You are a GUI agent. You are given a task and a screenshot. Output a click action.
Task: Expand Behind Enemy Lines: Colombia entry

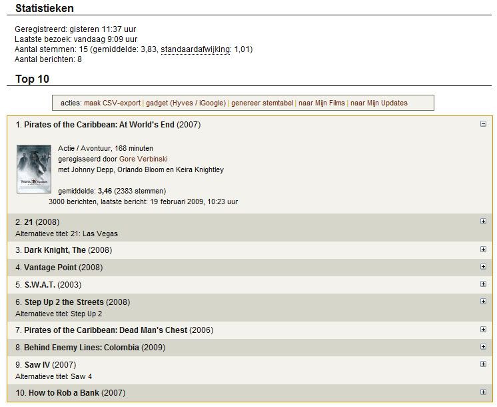(x=483, y=346)
